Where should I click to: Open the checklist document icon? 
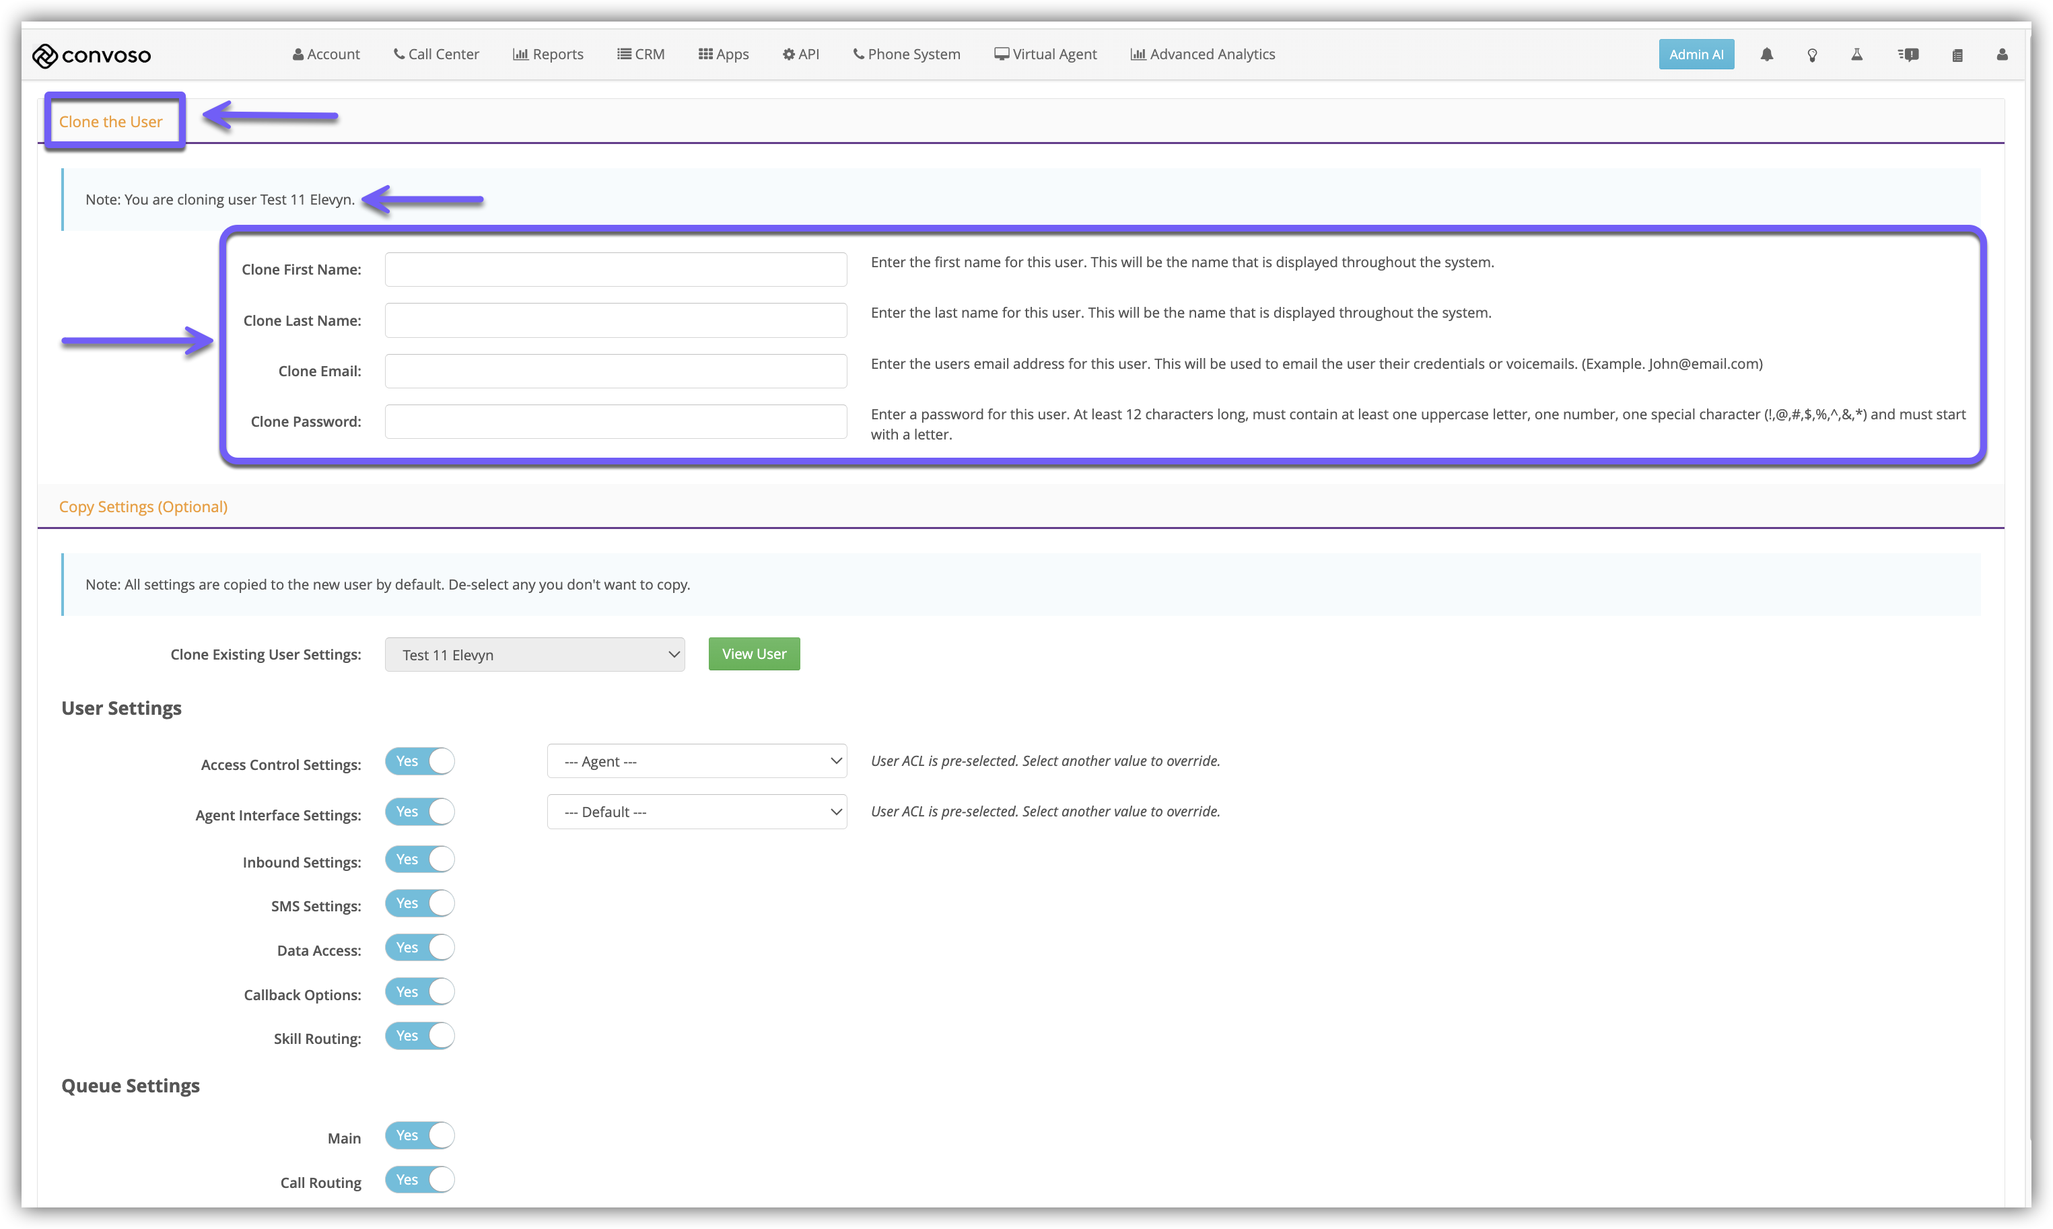click(x=1957, y=55)
